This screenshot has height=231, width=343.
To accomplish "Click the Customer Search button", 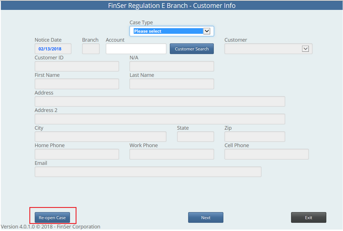I will pyautogui.click(x=191, y=49).
